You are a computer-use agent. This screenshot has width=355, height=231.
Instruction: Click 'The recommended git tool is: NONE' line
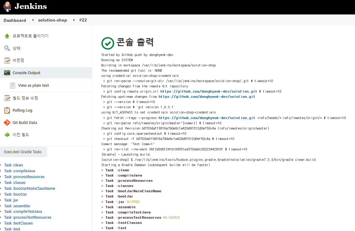click(132, 70)
